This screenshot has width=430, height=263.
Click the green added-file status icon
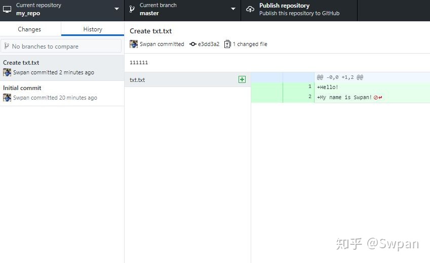242,79
